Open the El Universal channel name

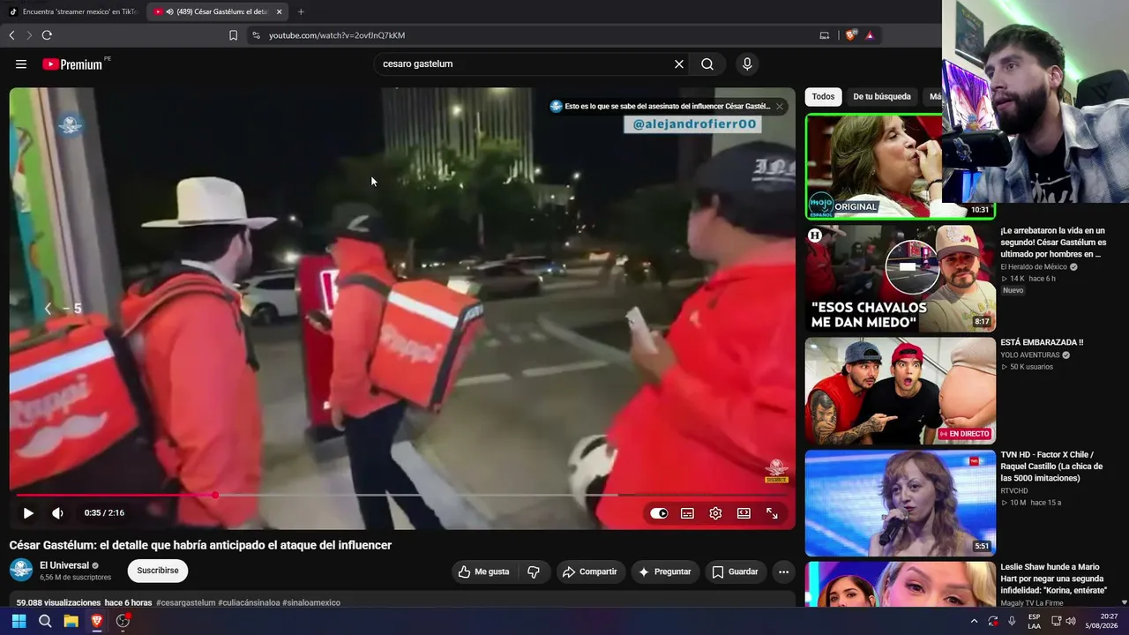click(64, 565)
